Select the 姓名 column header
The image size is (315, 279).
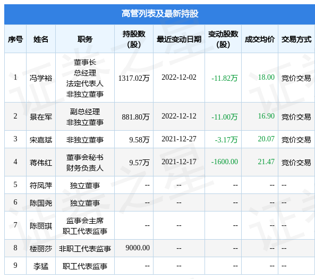click(41, 39)
